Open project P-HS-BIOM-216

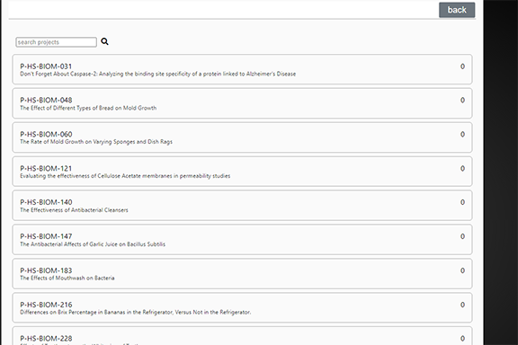242,307
